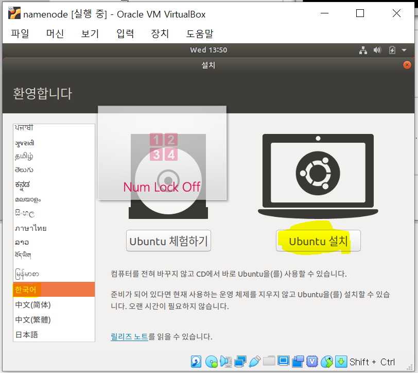Click the mouse integration indicator icon
This screenshot has width=418, height=373.
tap(326, 362)
